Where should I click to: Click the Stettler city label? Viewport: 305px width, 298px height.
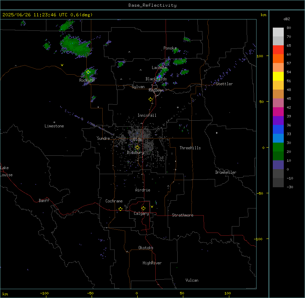pyautogui.click(x=224, y=84)
